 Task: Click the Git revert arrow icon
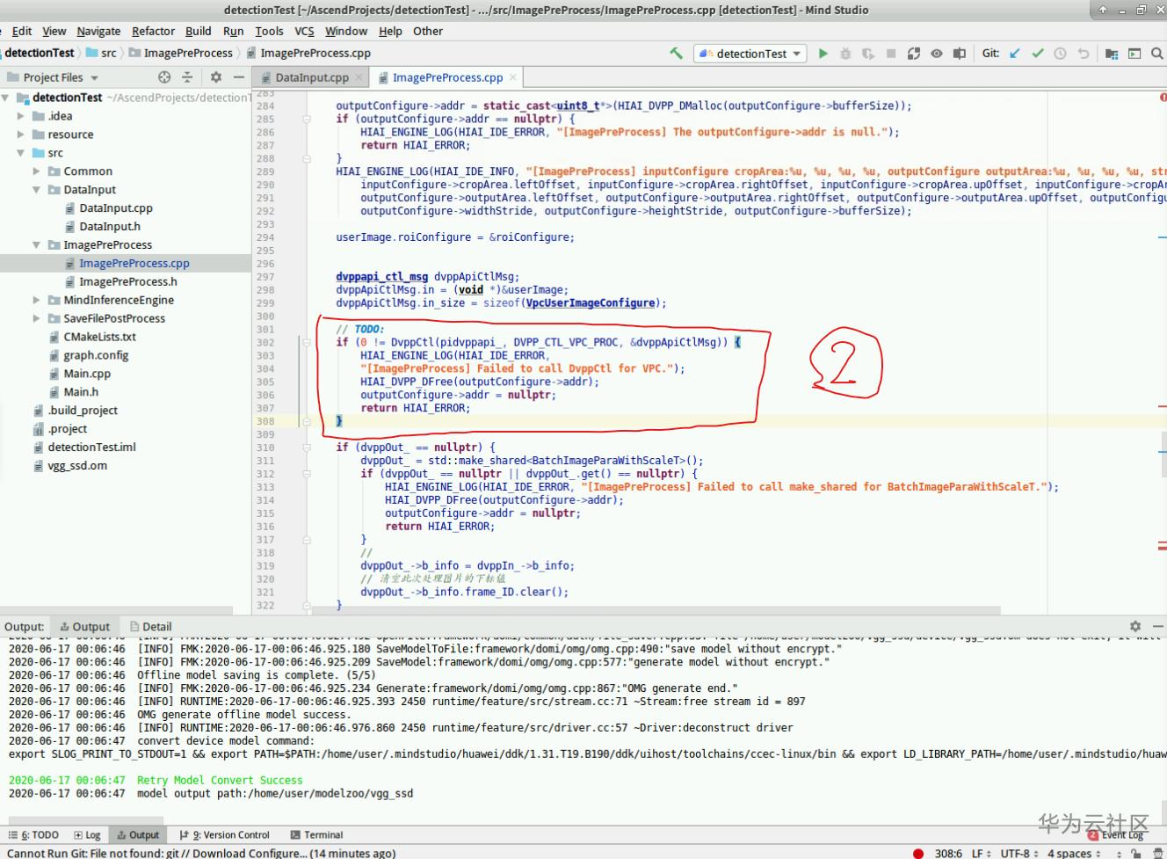pos(1084,53)
